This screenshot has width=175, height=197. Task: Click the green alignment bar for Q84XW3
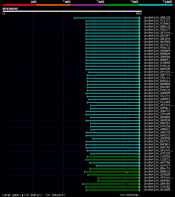[x=111, y=184]
